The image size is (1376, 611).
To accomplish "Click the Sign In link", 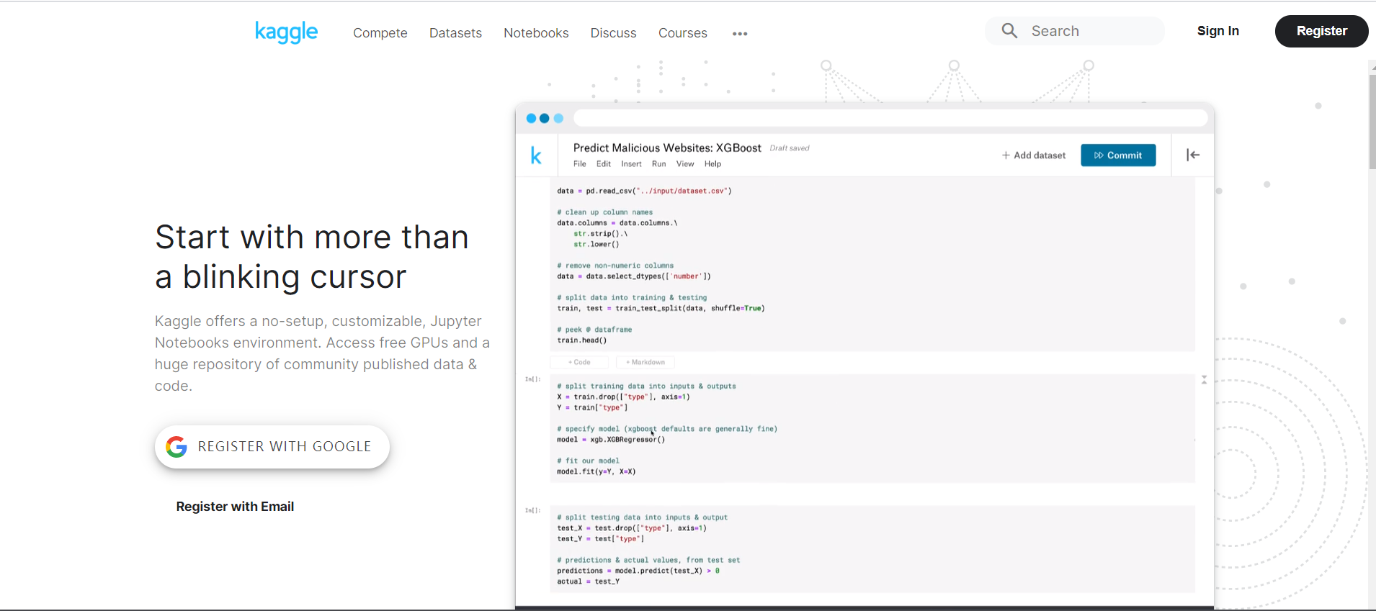I will [x=1218, y=31].
